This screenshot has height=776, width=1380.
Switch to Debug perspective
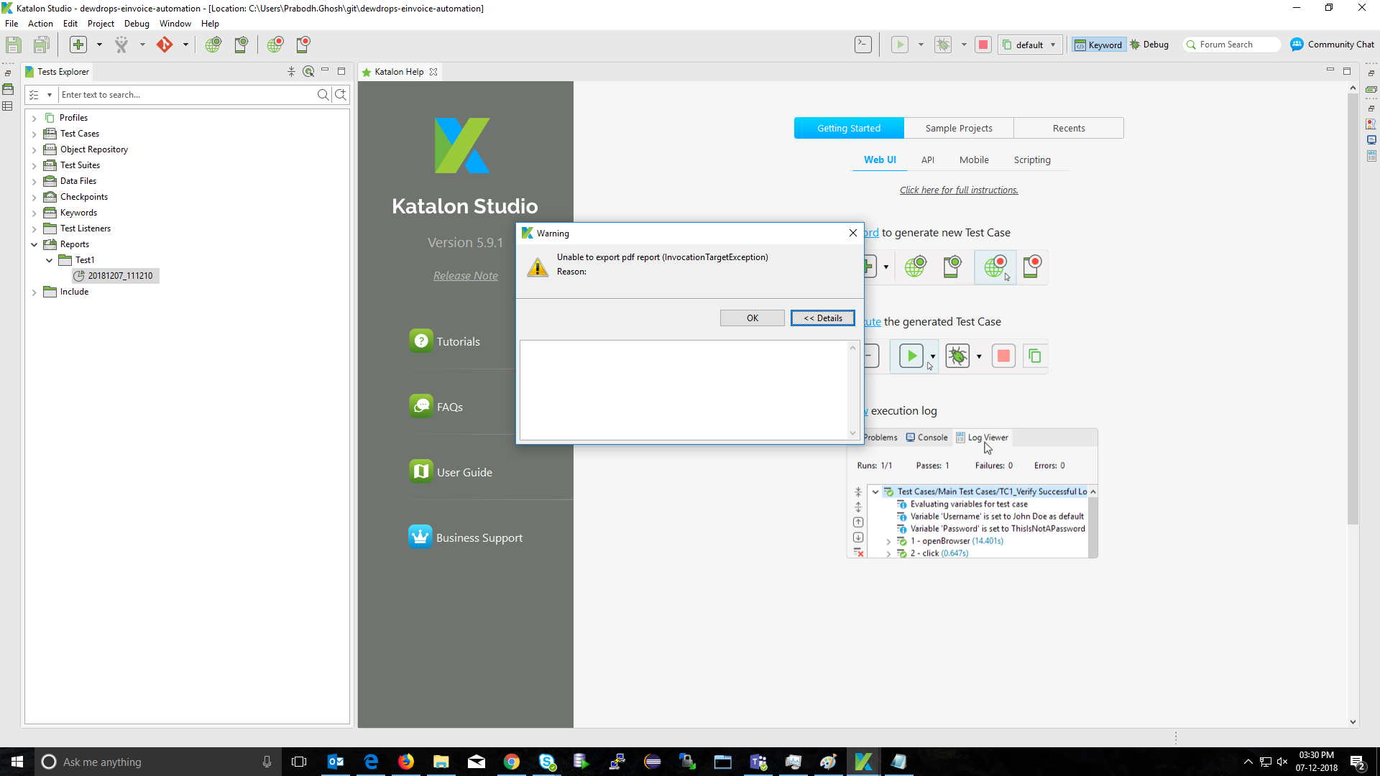pos(1149,44)
